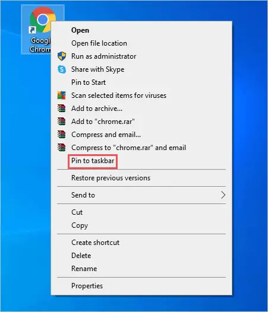Click Pin to Start
The image size is (268, 312).
pyautogui.click(x=141, y=82)
